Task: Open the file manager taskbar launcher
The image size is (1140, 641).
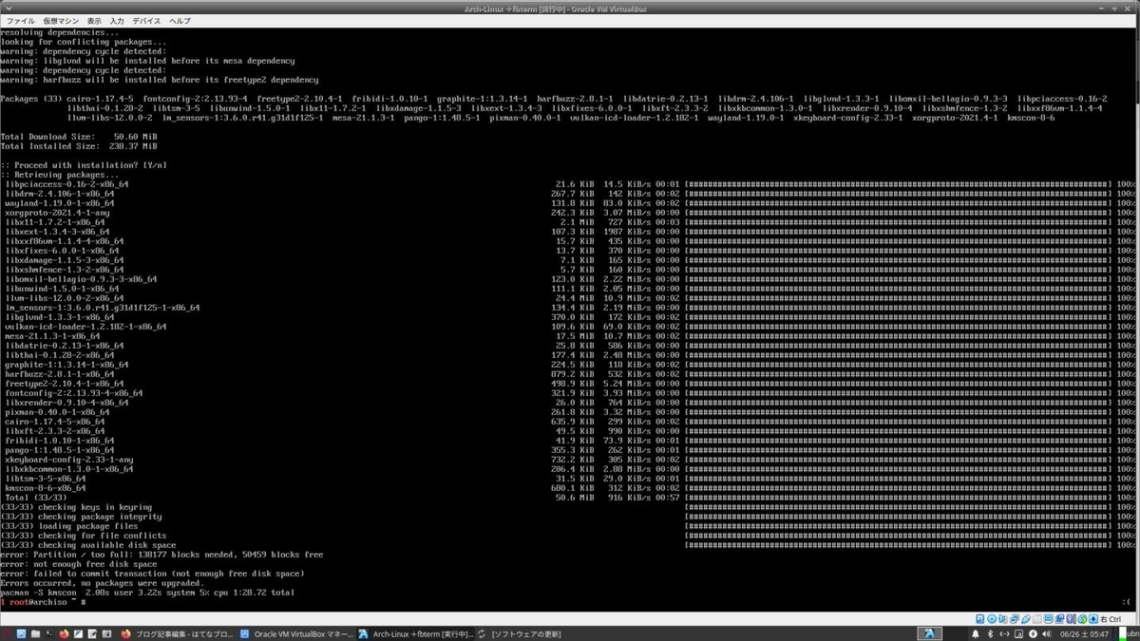Action: pos(35,633)
